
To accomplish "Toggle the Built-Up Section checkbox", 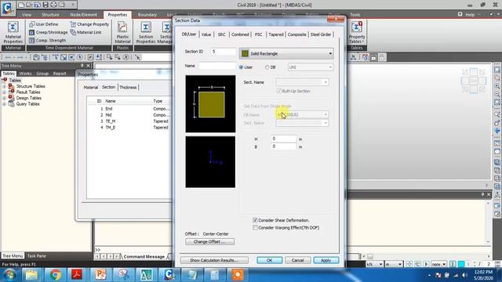I will click(x=279, y=91).
